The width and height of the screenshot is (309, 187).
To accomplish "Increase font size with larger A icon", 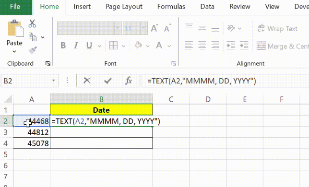I will click(x=154, y=28).
